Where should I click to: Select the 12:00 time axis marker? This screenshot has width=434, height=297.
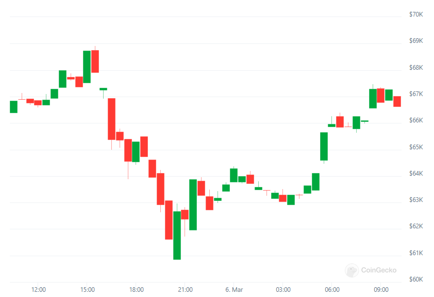pyautogui.click(x=39, y=289)
